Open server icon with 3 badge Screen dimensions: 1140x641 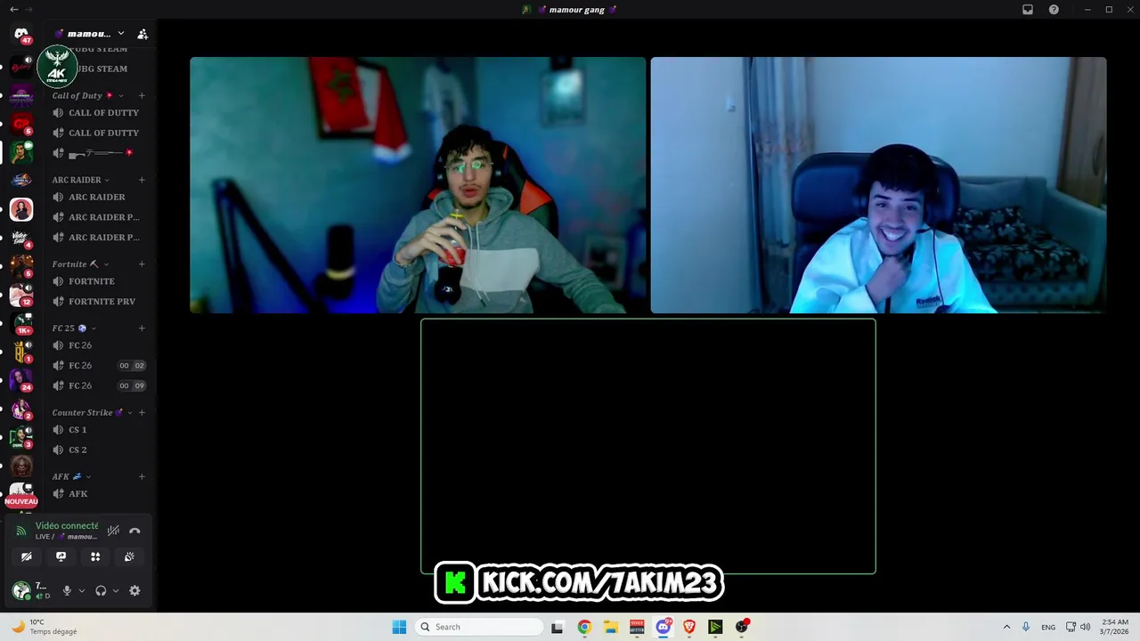pos(21,437)
